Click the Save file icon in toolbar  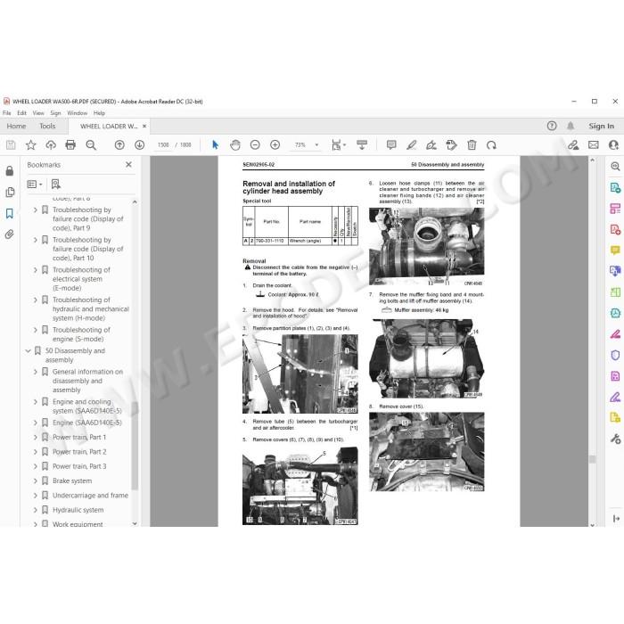(x=11, y=145)
